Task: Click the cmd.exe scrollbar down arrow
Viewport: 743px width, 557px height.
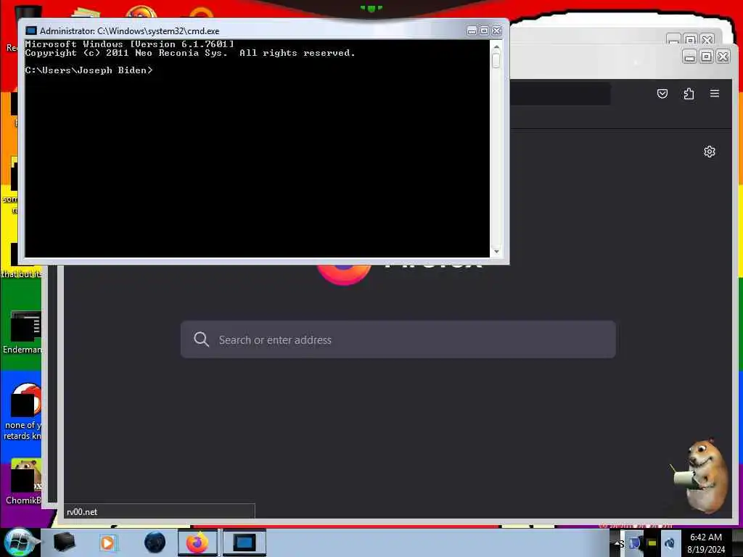Action: click(x=496, y=252)
